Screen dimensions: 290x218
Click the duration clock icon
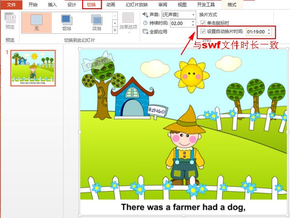pyautogui.click(x=145, y=23)
